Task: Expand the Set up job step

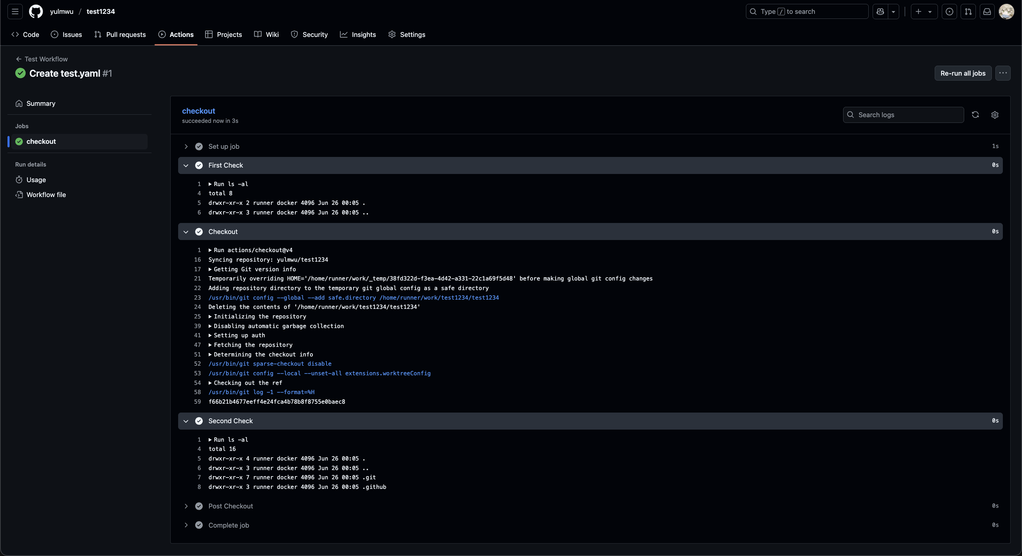Action: (186, 146)
